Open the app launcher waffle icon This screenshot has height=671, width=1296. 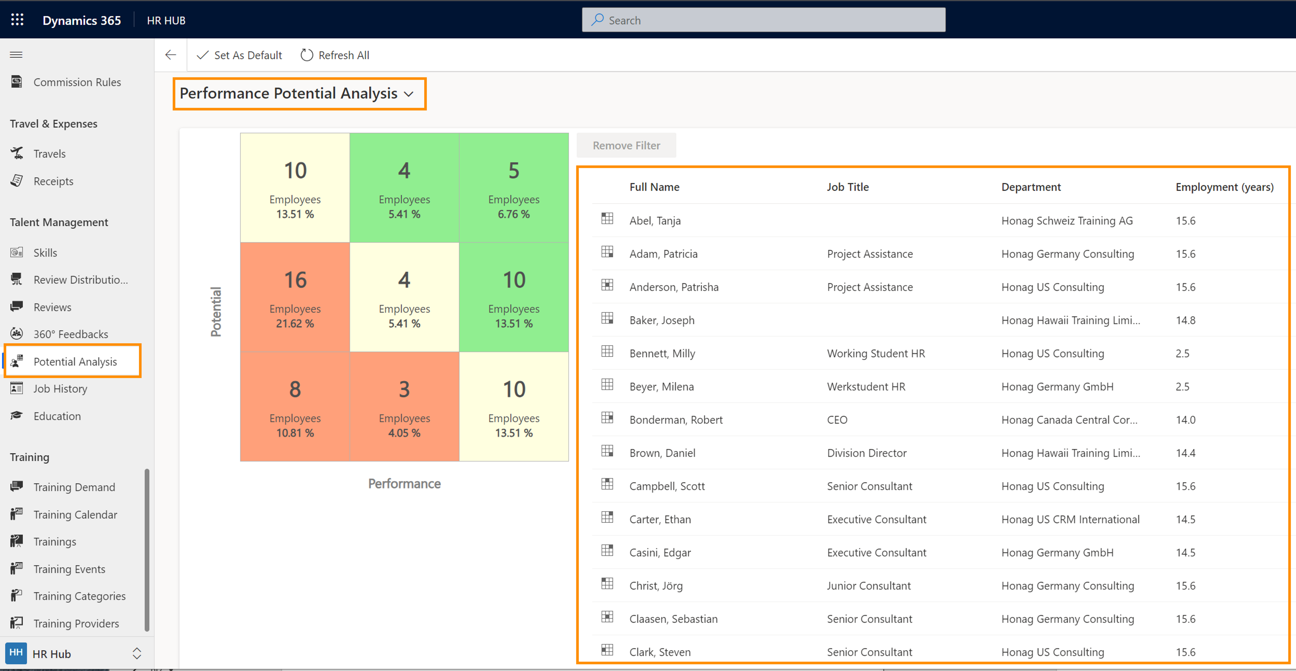pyautogui.click(x=17, y=20)
